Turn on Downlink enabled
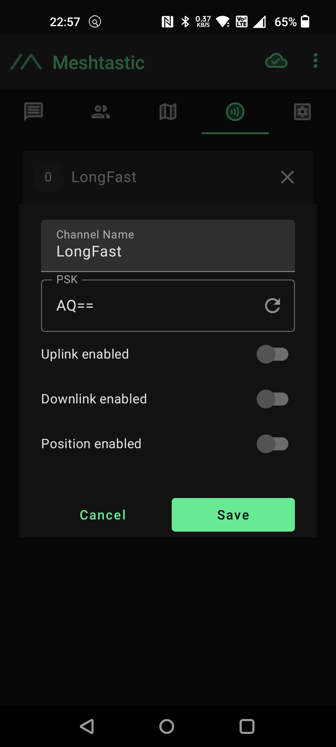336x747 pixels. 273,399
